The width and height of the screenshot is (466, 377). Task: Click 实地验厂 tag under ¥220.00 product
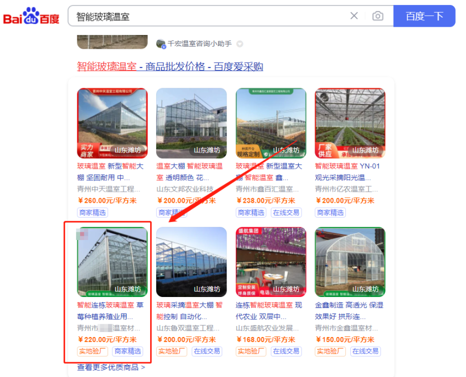[x=93, y=351]
